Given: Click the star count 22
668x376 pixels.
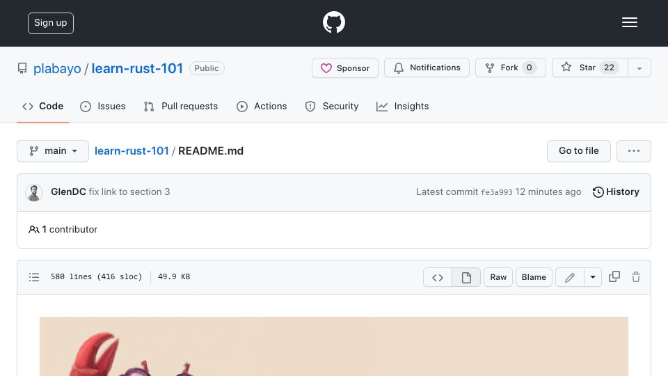Looking at the screenshot, I should pos(610,68).
